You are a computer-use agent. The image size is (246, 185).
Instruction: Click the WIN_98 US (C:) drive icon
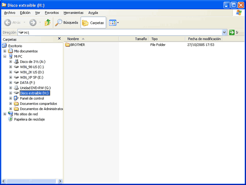16,67
